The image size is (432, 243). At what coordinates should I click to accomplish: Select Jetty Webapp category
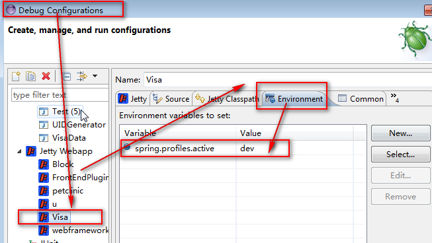[x=66, y=151]
